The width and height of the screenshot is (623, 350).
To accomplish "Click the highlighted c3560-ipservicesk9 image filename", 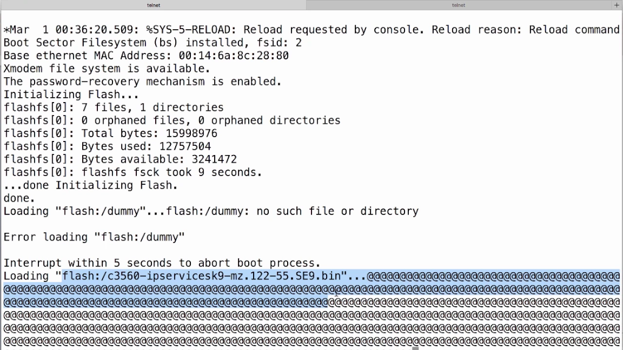I will (x=202, y=276).
